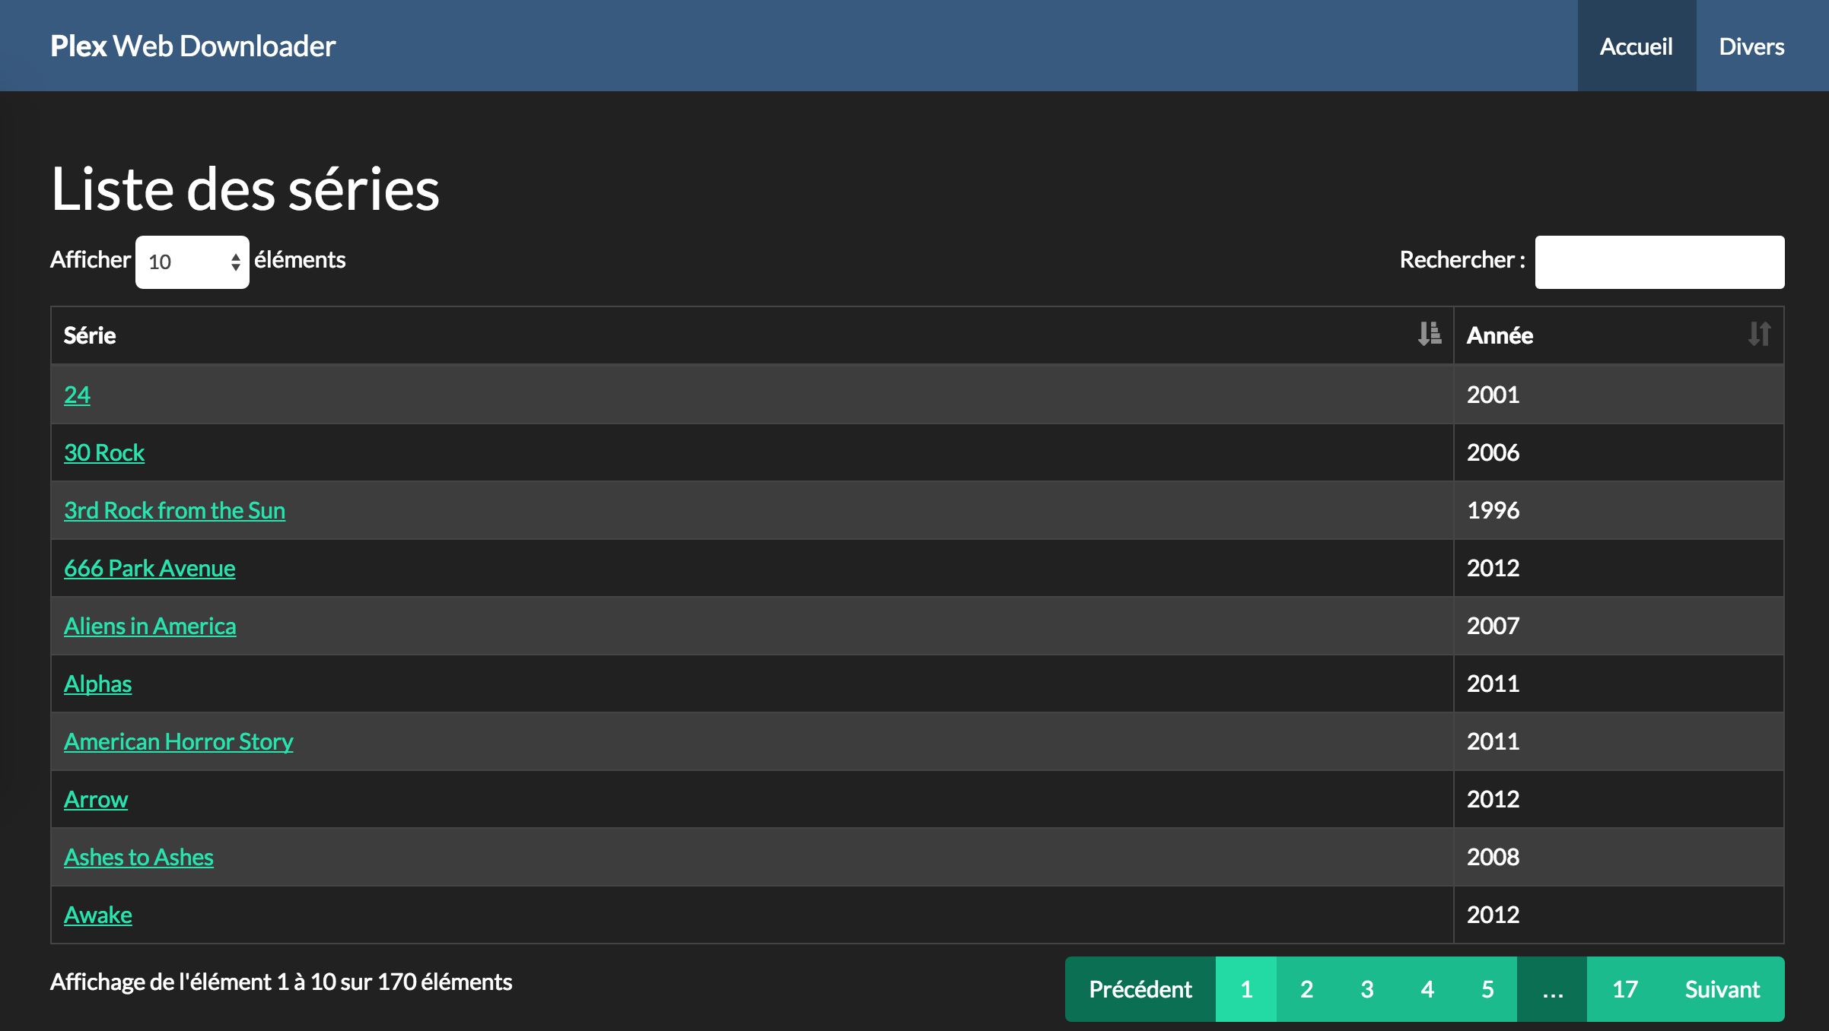Click the Précédent pagination button
The height and width of the screenshot is (1031, 1829).
click(1140, 989)
